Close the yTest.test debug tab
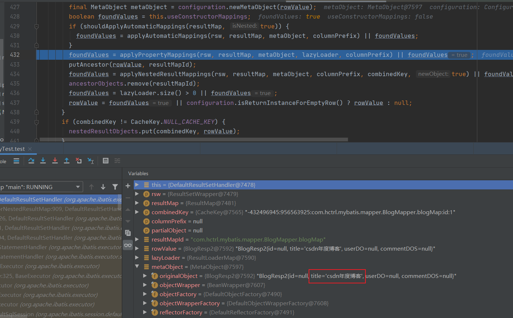Viewport: 513px width, 318px height. coord(30,149)
